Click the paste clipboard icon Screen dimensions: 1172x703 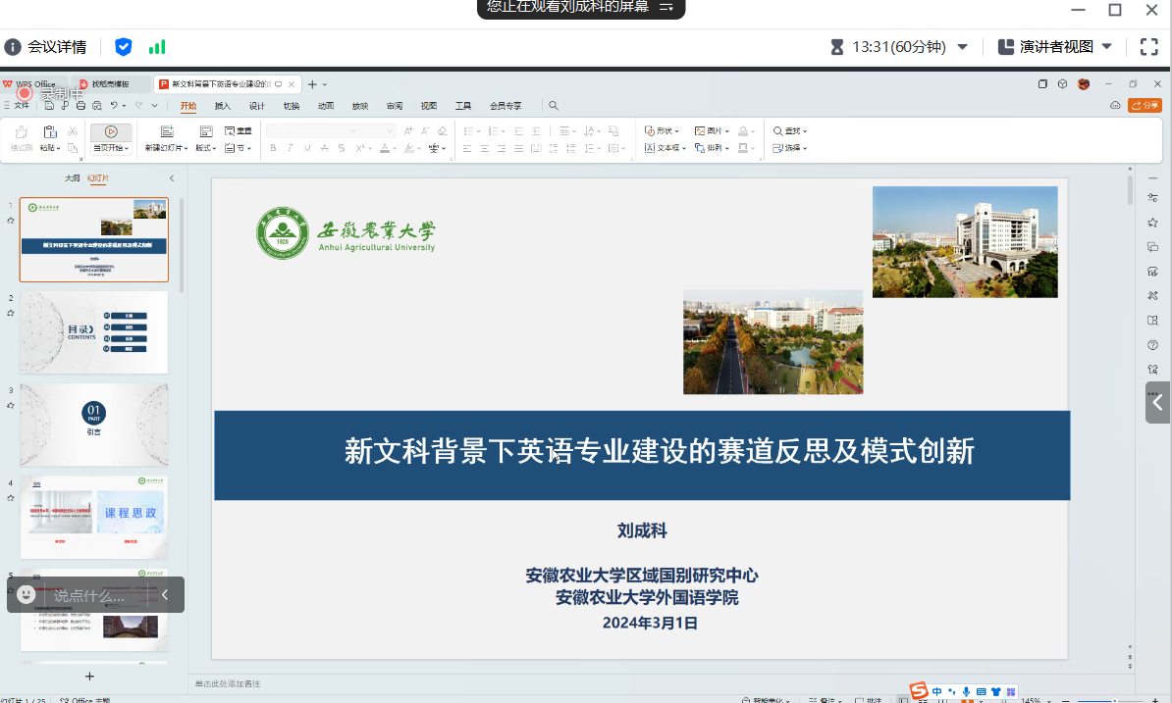click(49, 131)
